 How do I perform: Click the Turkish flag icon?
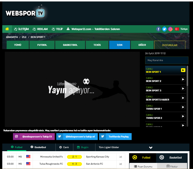(177, 29)
